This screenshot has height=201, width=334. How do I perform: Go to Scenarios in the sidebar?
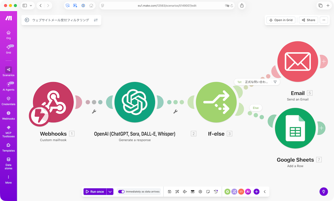click(x=8, y=72)
